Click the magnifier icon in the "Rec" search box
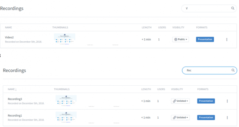The width and height of the screenshot is (239, 127). coord(233,70)
